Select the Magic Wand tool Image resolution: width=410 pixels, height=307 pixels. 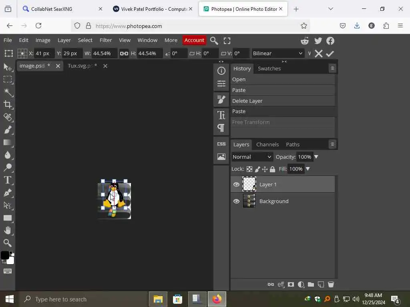8,92
